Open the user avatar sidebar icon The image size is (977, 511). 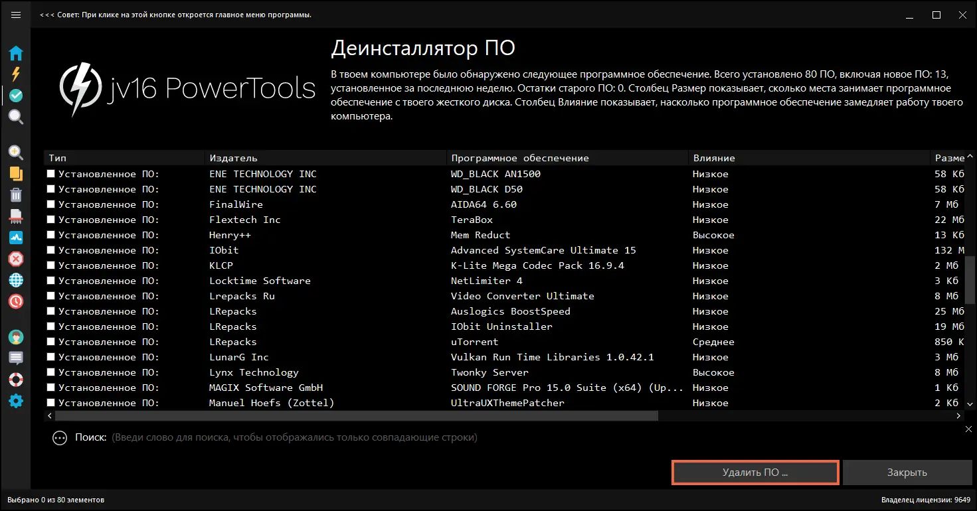(x=16, y=337)
